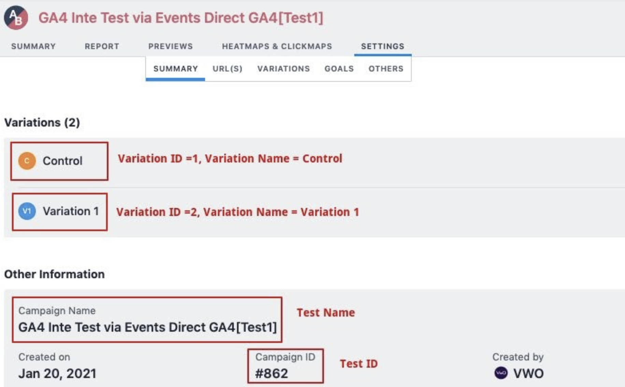
Task: Click the orange Control variation badge
Action: tap(27, 161)
